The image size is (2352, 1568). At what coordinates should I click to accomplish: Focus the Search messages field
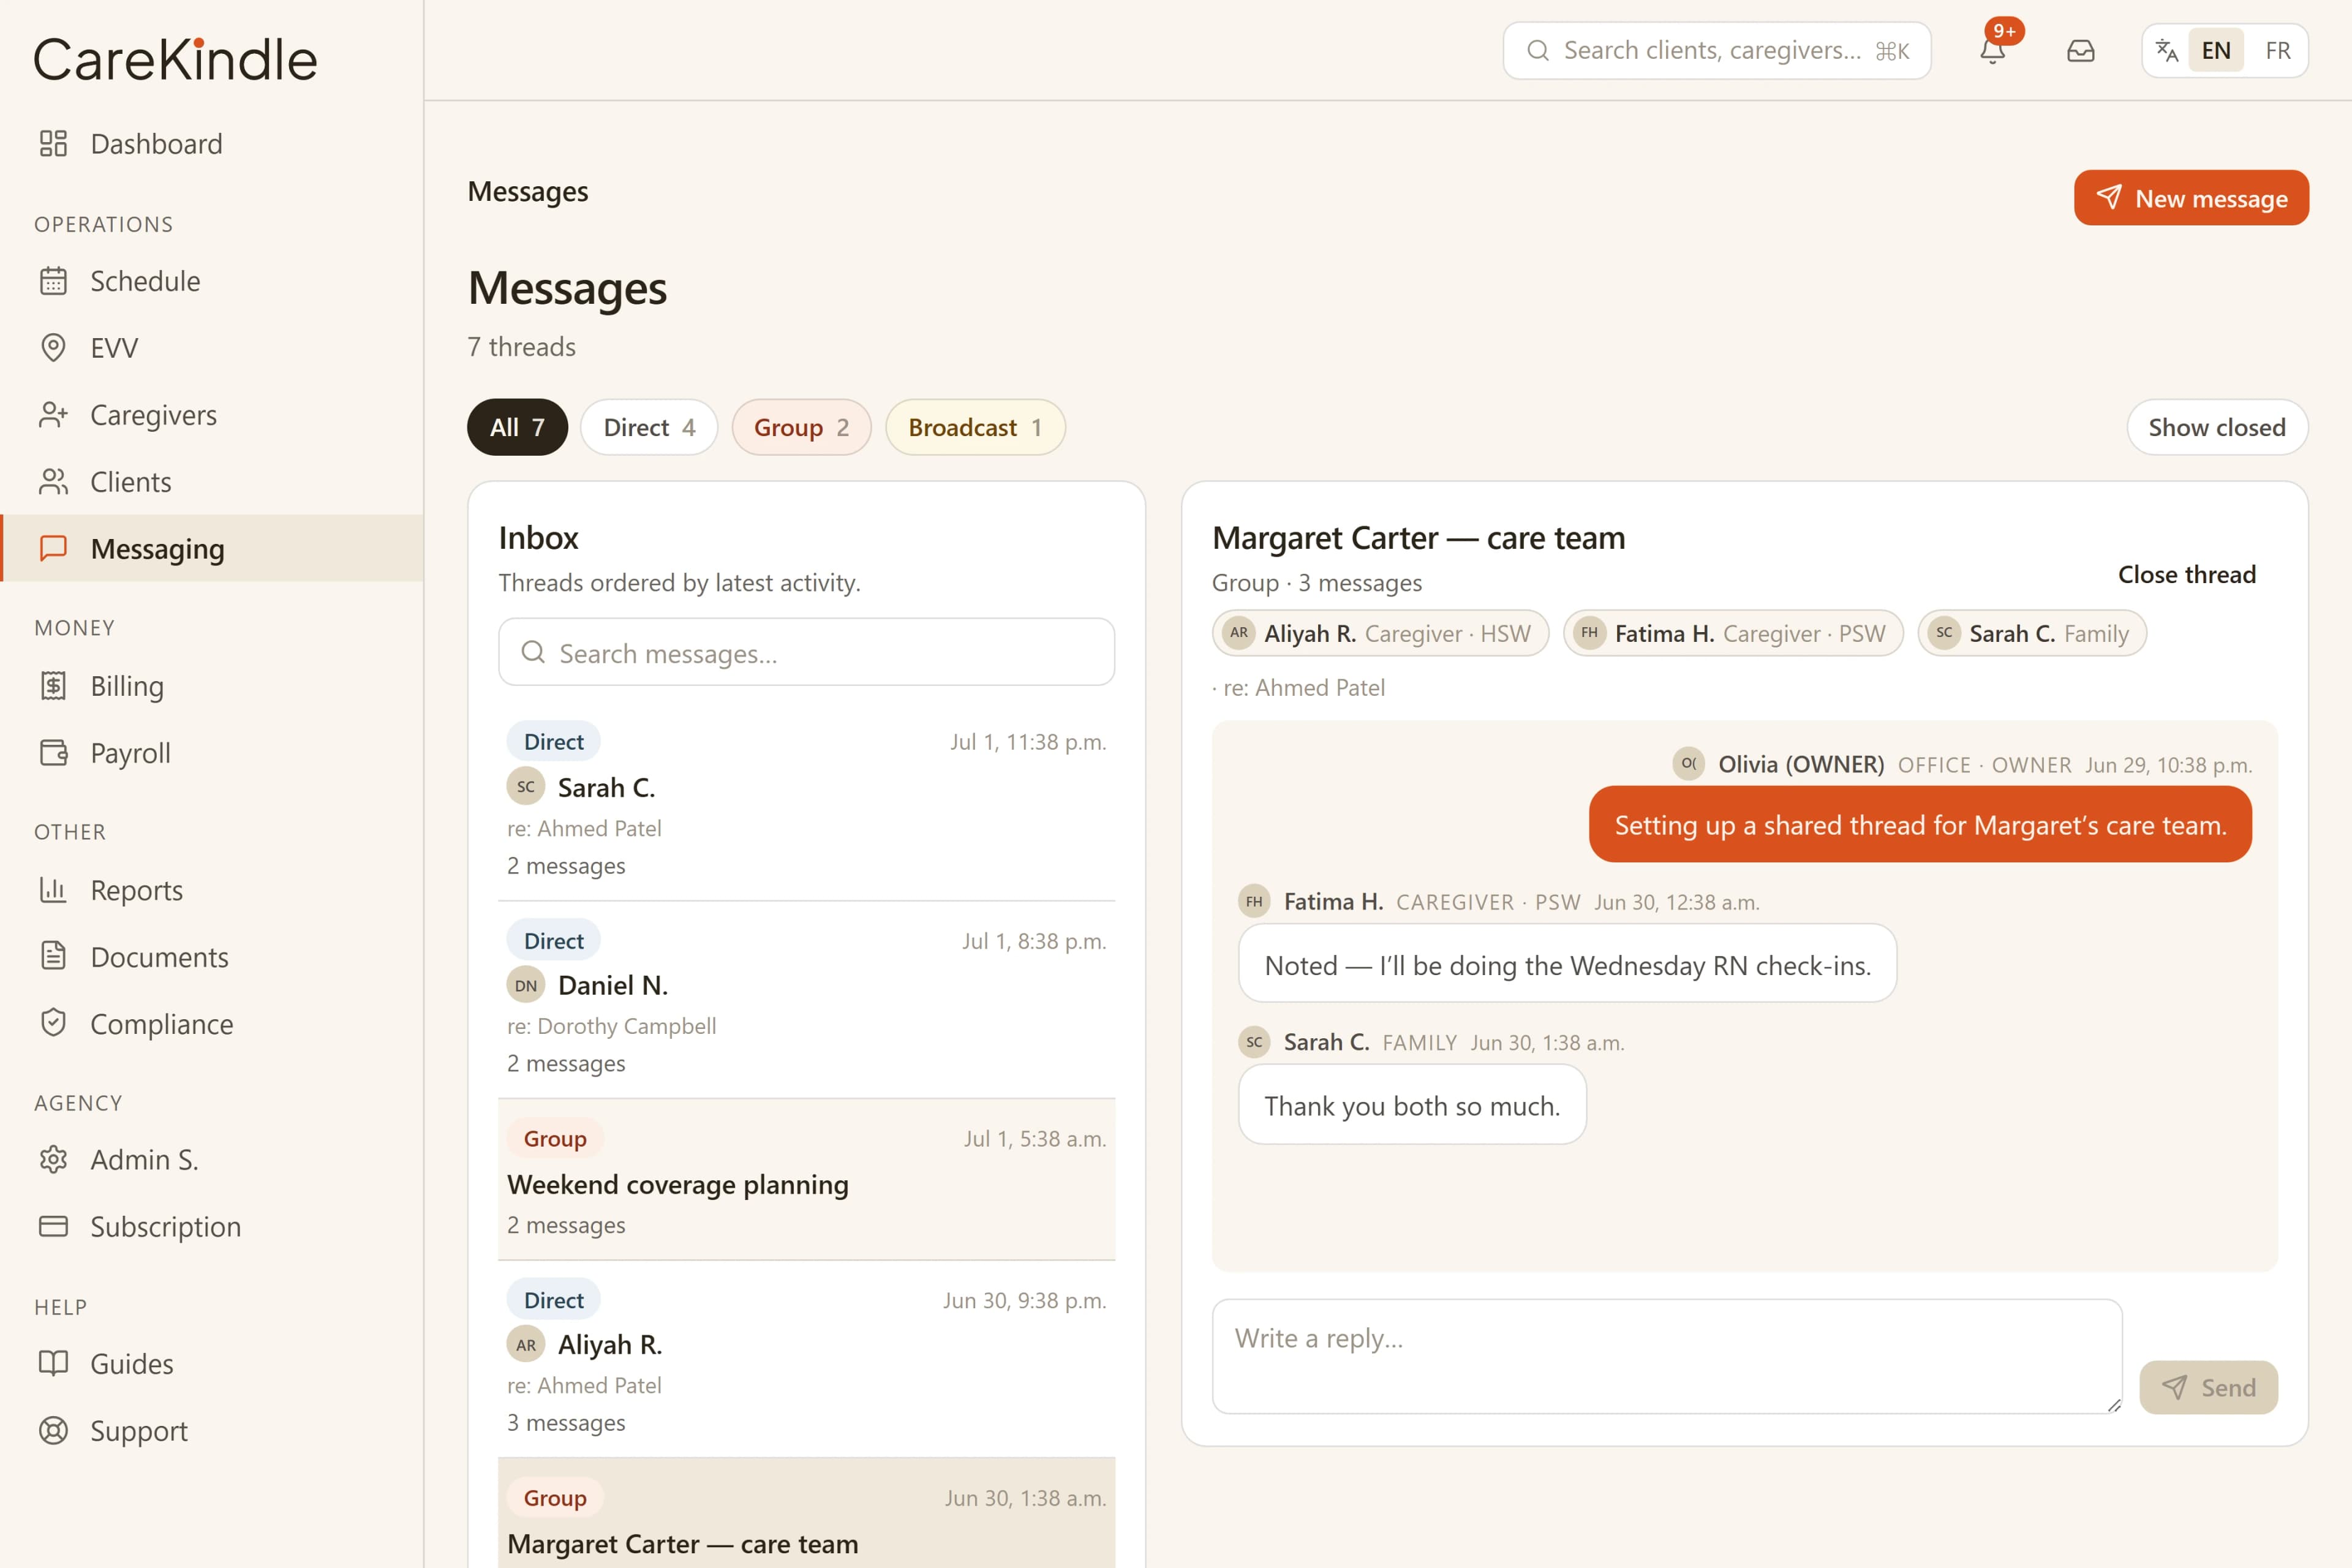[x=806, y=652]
